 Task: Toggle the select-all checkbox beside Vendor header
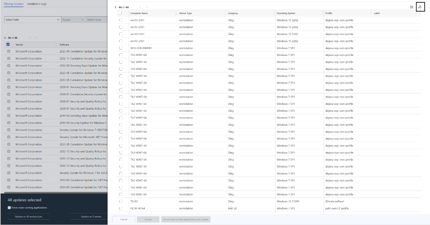(8, 44)
